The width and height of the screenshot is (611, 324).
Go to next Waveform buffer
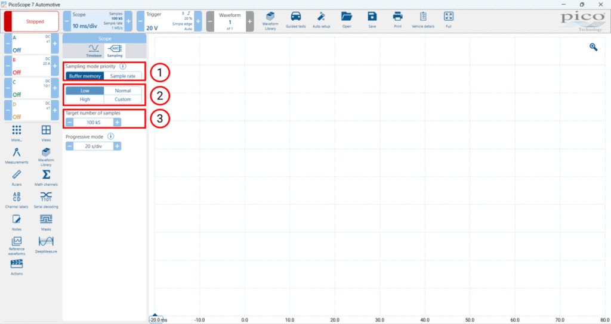pos(249,21)
